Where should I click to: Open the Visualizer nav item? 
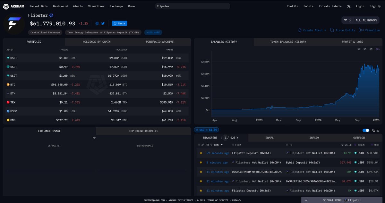[96, 6]
